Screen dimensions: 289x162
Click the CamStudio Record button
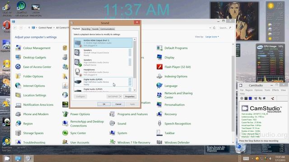(242, 99)
